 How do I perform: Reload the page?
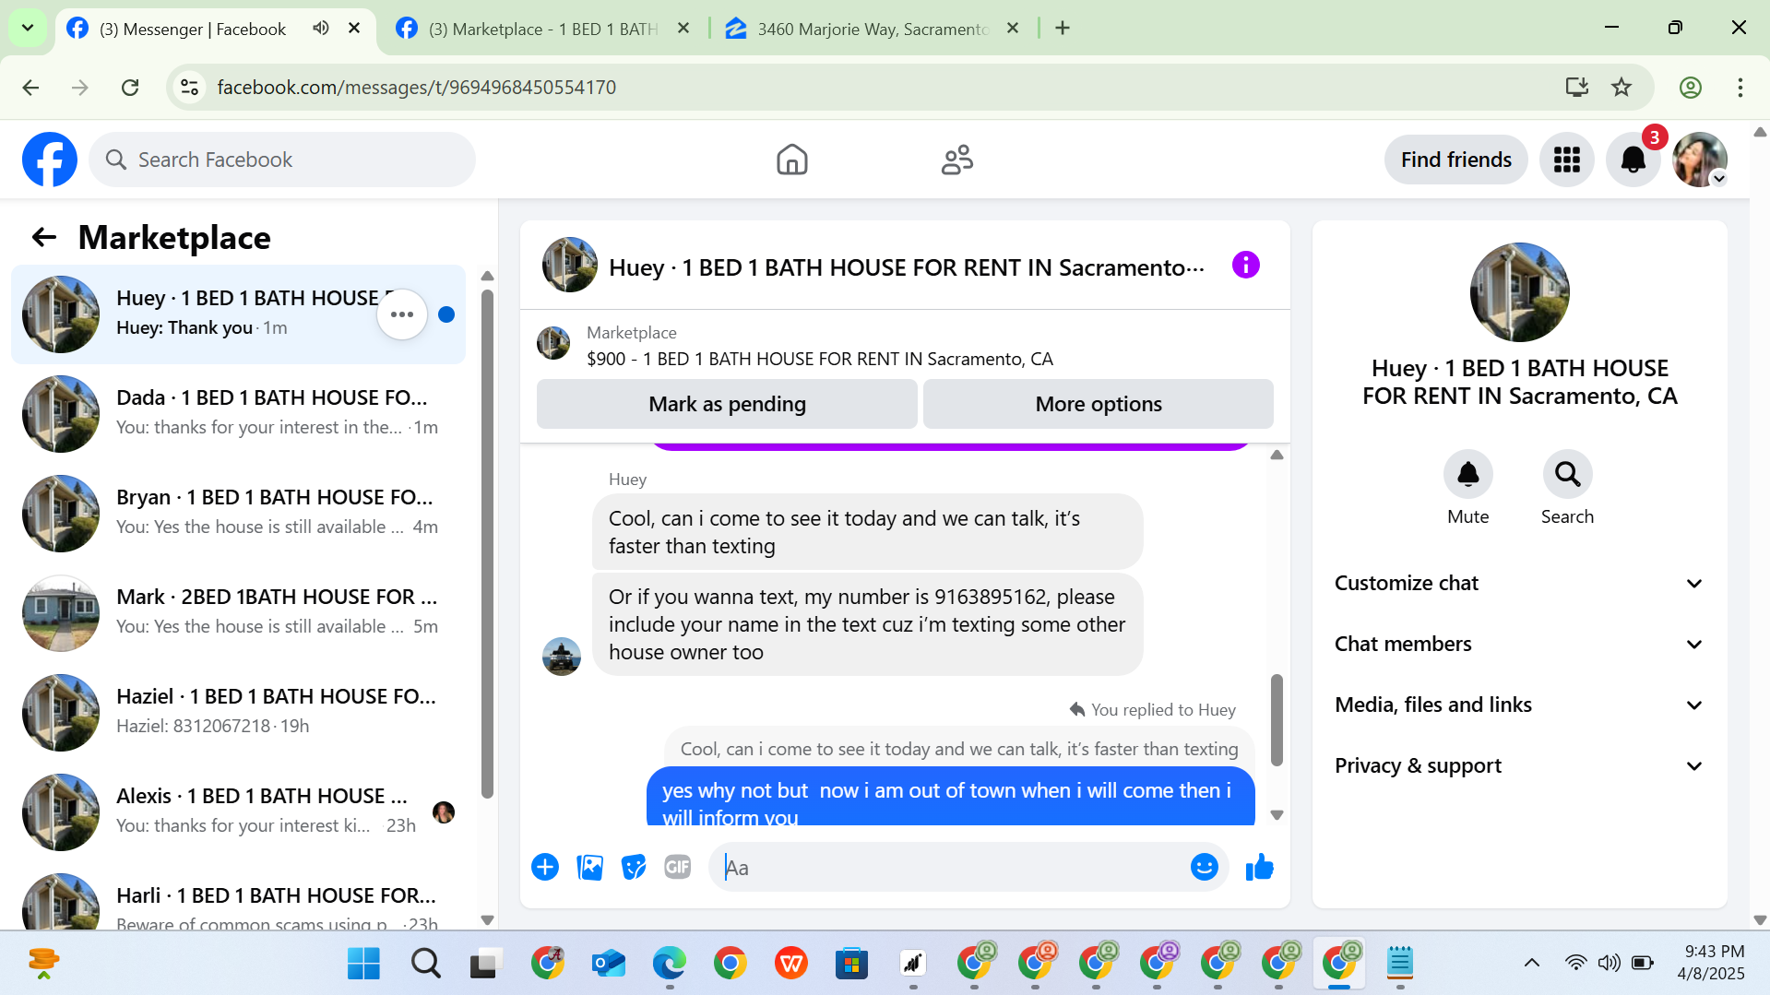[130, 88]
